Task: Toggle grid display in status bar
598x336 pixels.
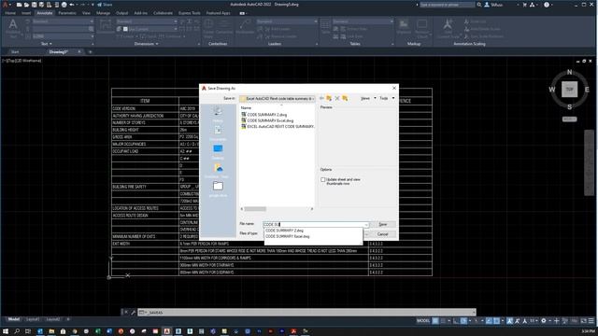Action: 435,321
